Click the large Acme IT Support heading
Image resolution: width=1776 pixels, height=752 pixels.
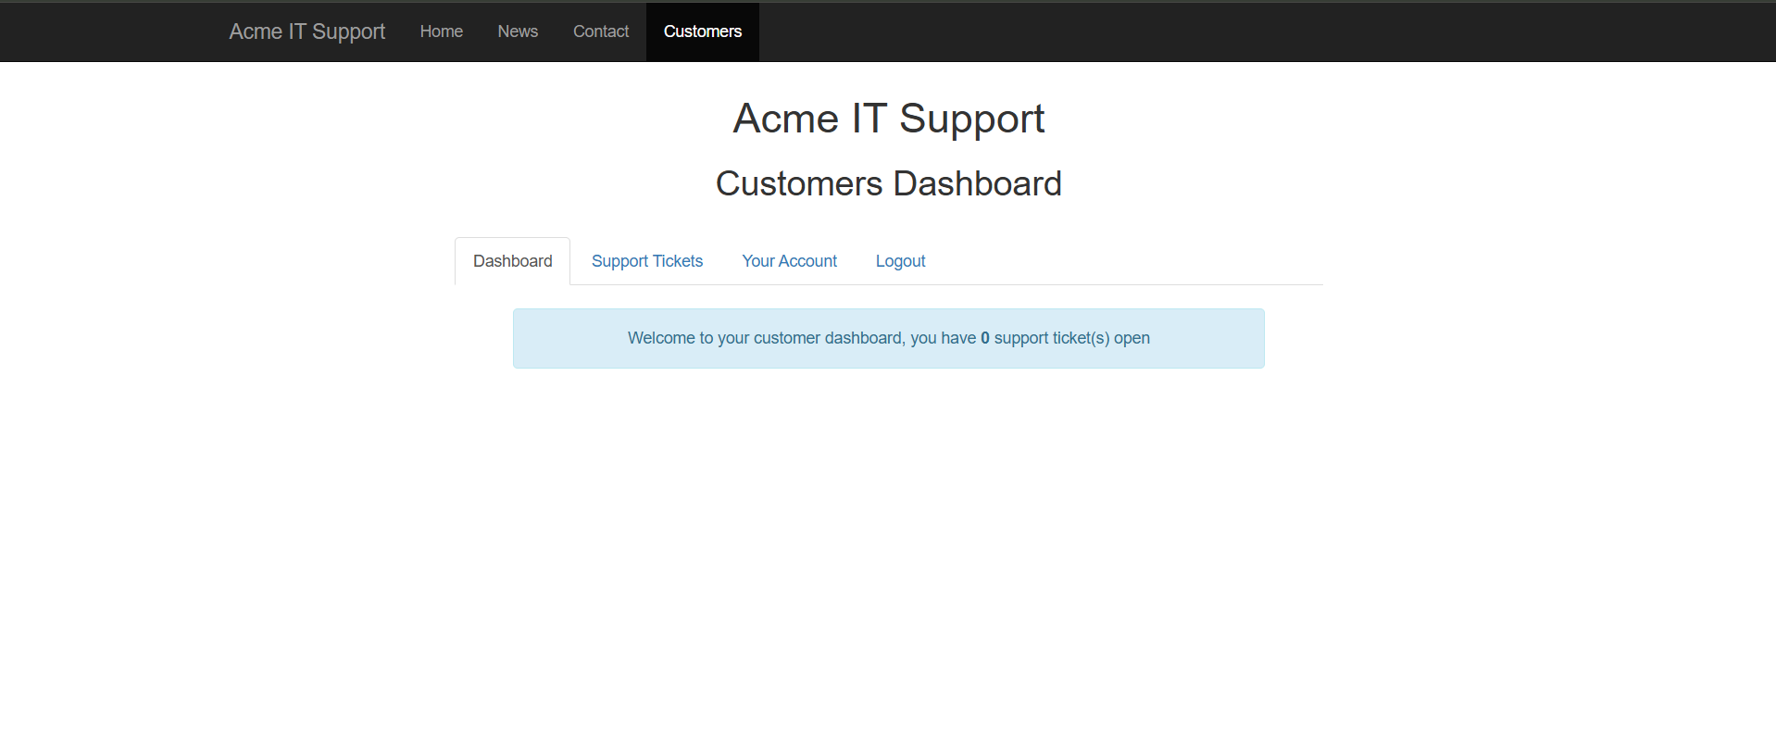(888, 119)
